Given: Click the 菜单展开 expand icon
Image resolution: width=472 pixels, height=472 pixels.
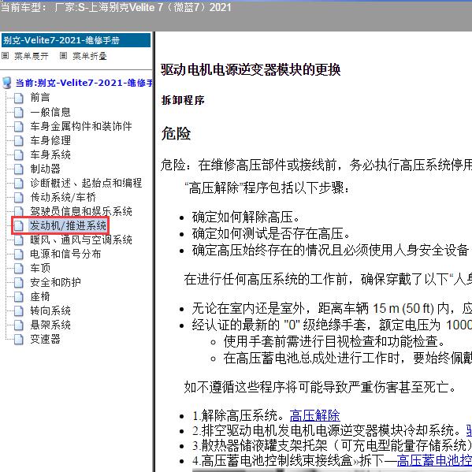Looking at the screenshot, I should [x=5, y=56].
